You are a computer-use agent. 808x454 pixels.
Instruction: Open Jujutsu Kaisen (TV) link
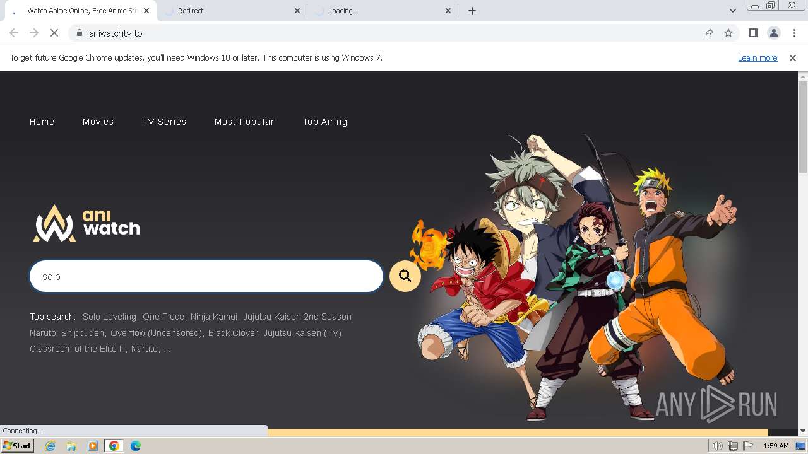click(302, 333)
